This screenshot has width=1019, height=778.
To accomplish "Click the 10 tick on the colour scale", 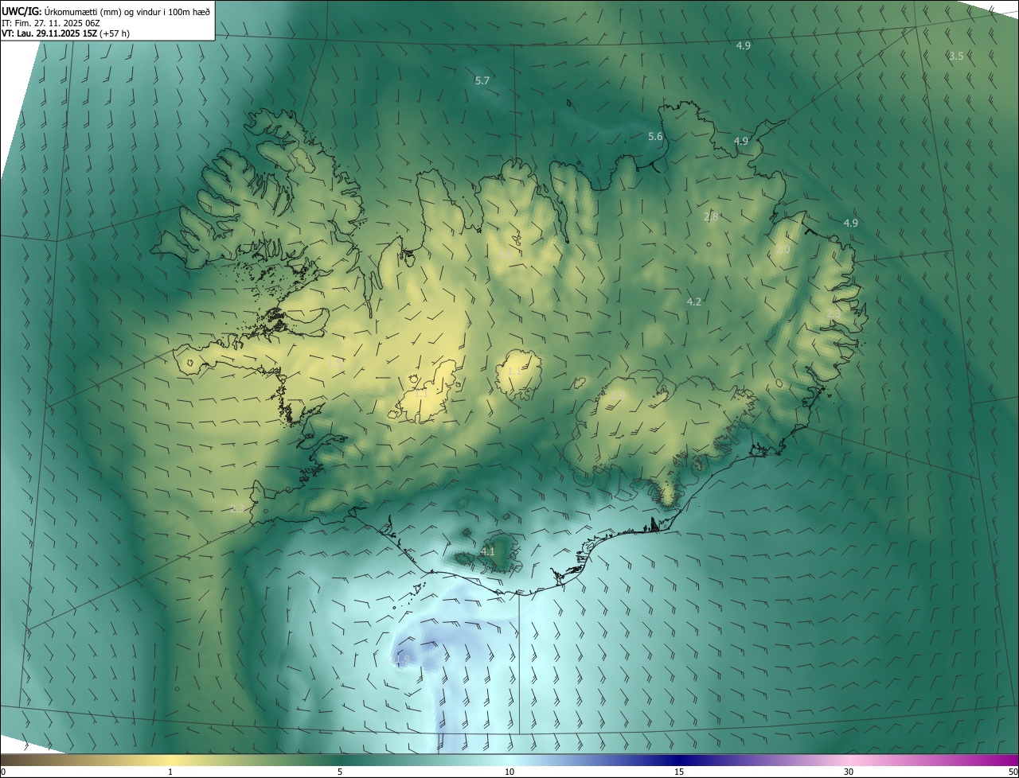I will pyautogui.click(x=509, y=772).
